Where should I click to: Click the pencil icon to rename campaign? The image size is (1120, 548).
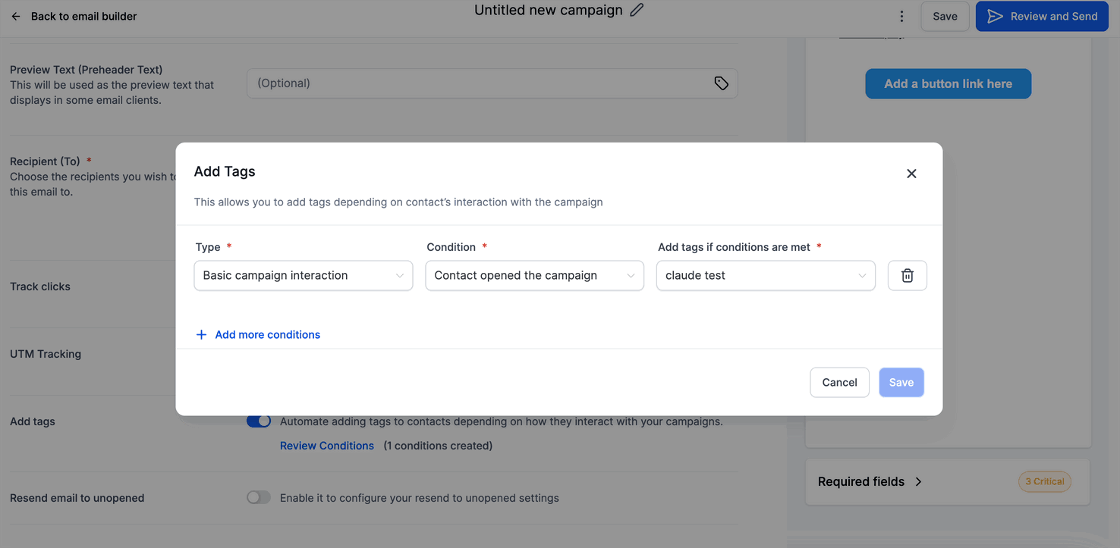637,10
